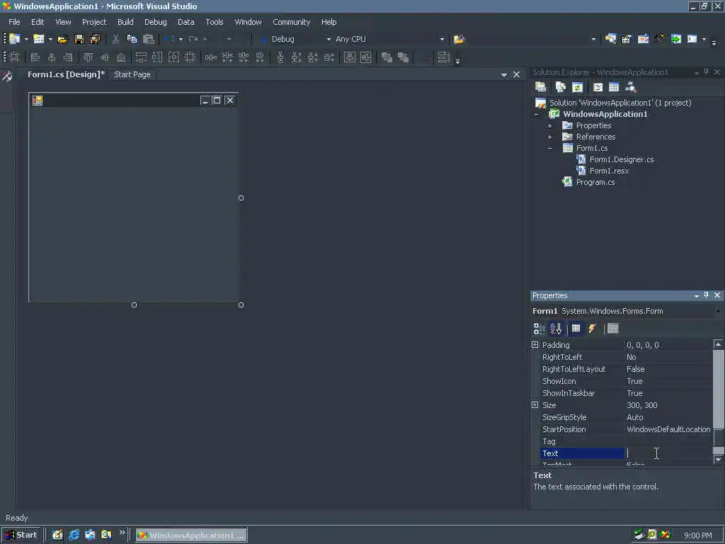Click the Align Lefts layout icon
The image size is (725, 544).
[x=35, y=57]
